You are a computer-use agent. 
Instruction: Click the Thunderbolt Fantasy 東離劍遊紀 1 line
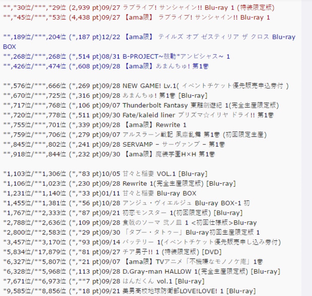pyautogui.click(x=141, y=105)
